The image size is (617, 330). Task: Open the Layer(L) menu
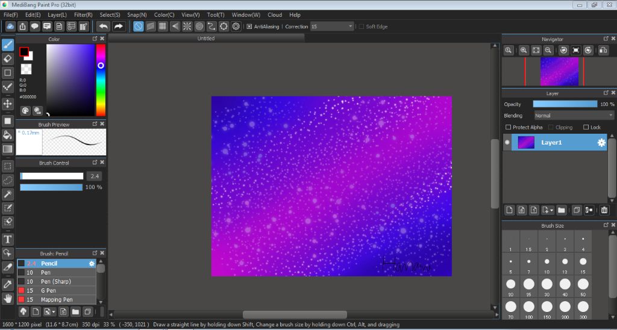coord(57,14)
